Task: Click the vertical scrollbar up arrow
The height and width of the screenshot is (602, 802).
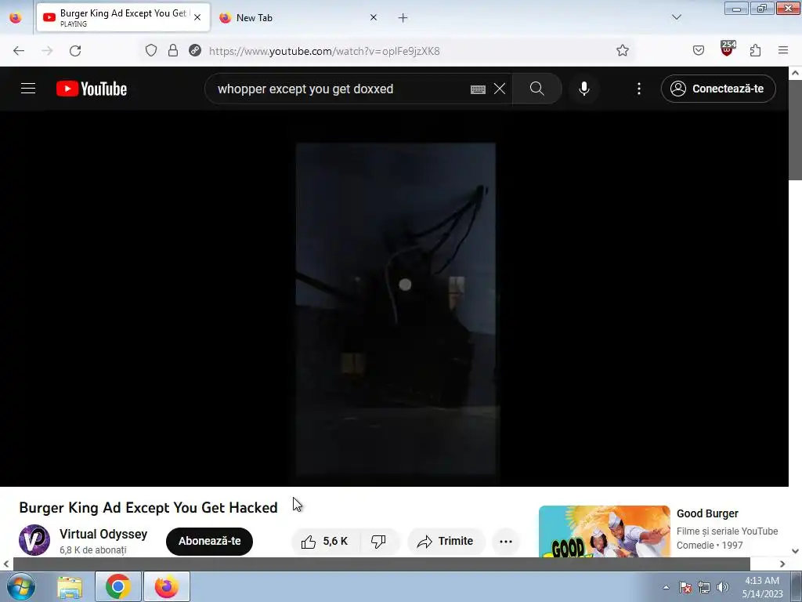Action: 796,73
